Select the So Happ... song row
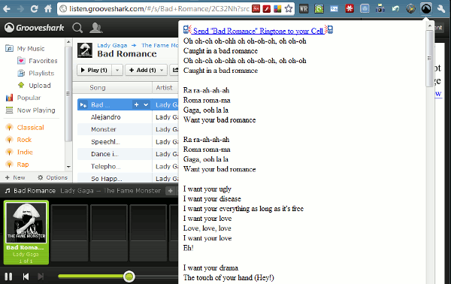Image resolution: width=451 pixels, height=284 pixels. point(128,178)
